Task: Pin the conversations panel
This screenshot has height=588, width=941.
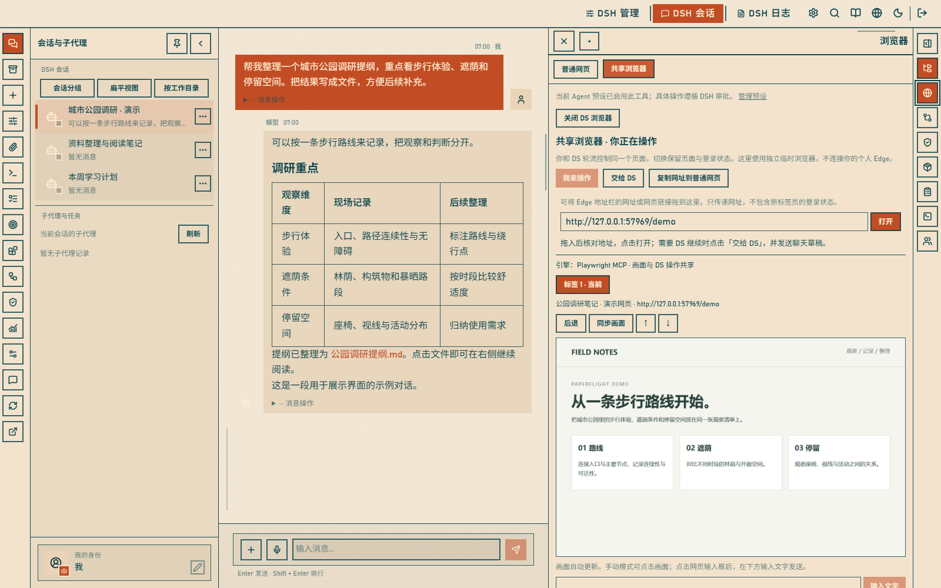Action: click(177, 44)
